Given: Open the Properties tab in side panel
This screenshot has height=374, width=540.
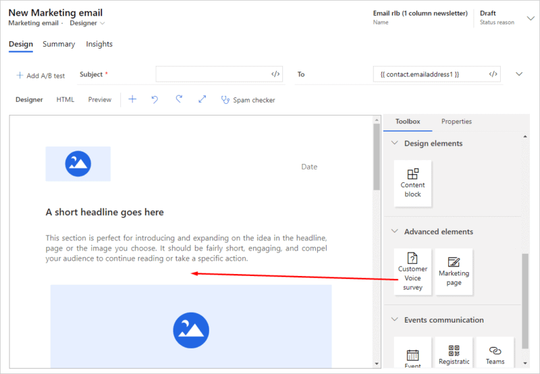Looking at the screenshot, I should coord(456,122).
